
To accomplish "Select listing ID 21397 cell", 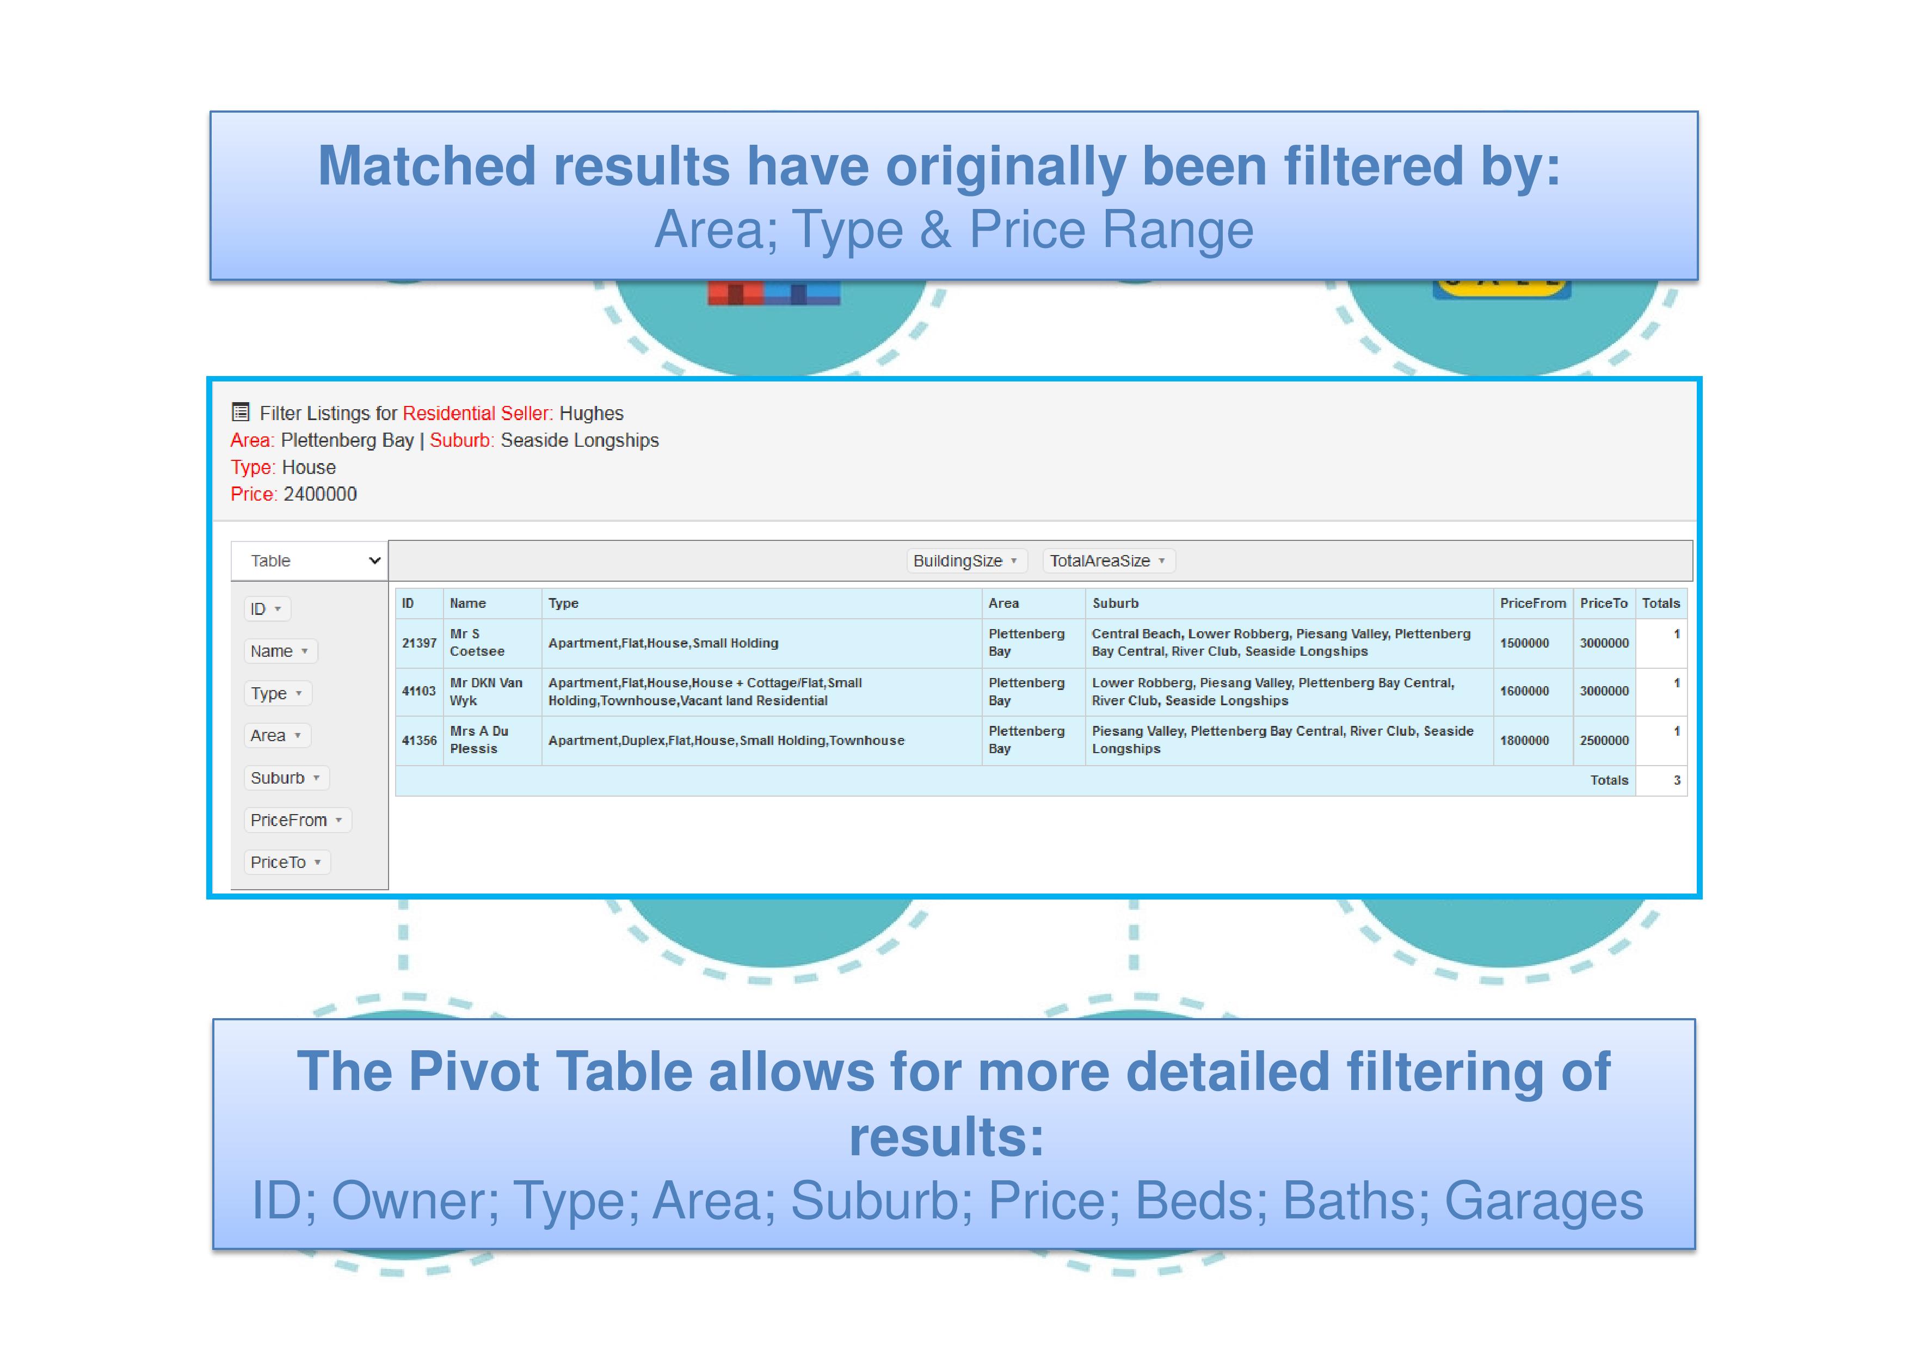I will pos(418,643).
